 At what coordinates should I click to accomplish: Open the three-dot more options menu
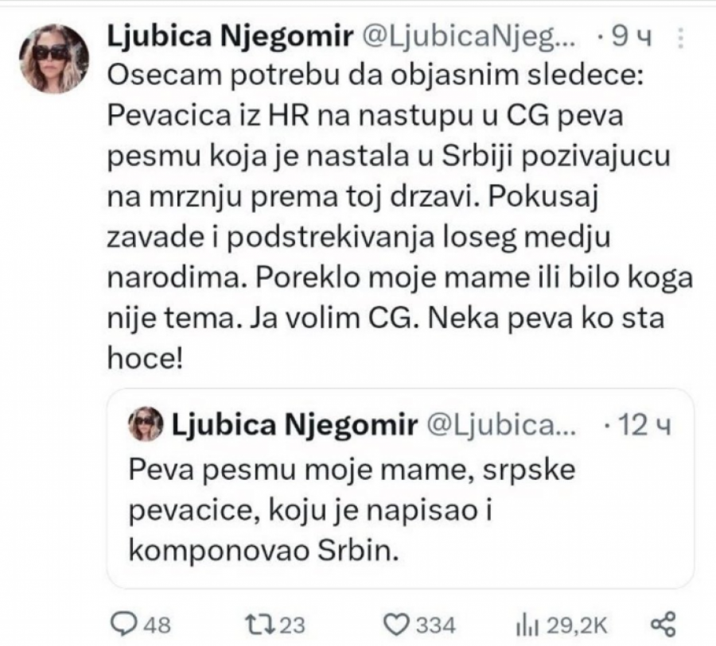(x=679, y=37)
